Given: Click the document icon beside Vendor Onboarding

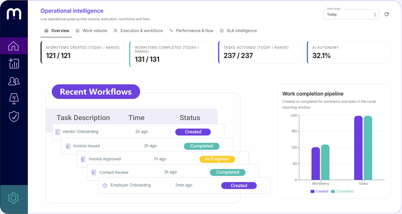Looking at the screenshot, I should pos(58,132).
